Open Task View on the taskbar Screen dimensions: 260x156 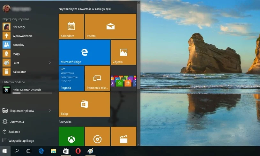(x=29, y=151)
